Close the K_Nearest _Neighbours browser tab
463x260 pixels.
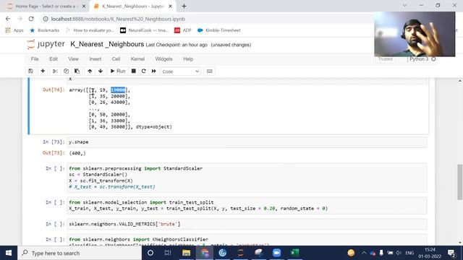[171, 6]
